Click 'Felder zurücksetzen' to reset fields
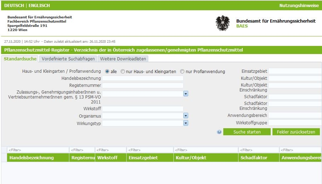Image resolution: width=322 pixels, height=184 pixels. point(296,132)
